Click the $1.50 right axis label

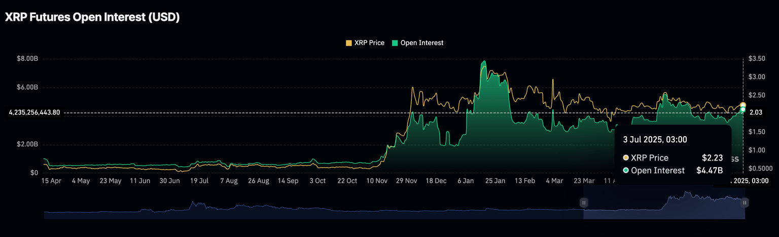tap(756, 132)
